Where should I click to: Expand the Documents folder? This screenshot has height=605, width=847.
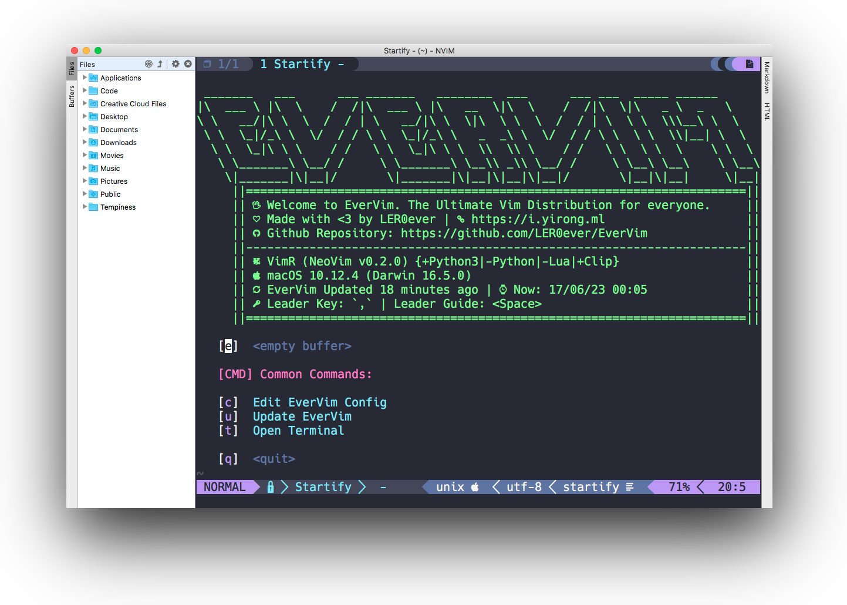coord(85,129)
